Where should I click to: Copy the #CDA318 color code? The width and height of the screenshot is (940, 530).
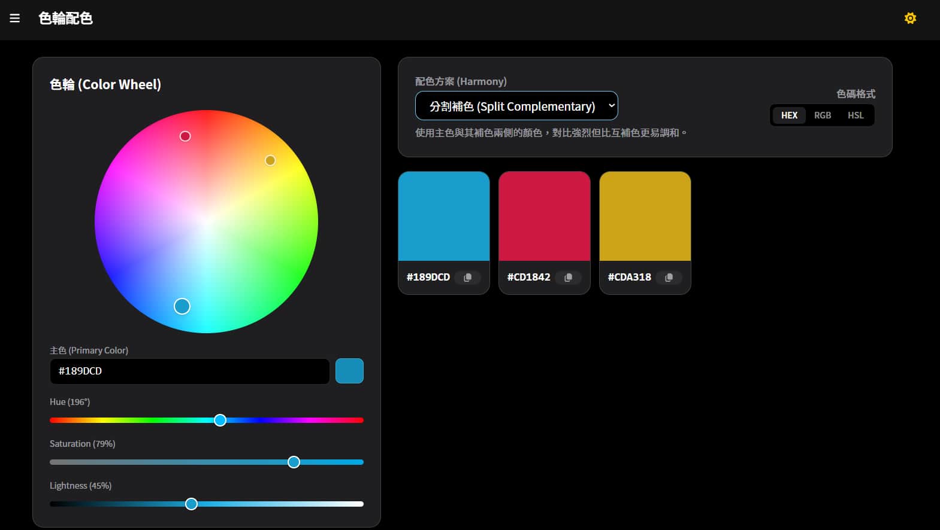[x=669, y=277]
